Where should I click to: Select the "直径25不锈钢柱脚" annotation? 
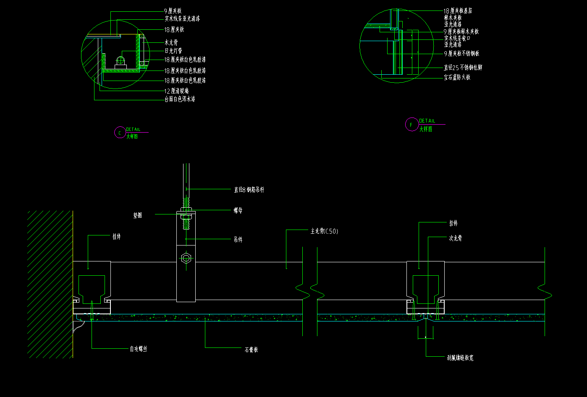pos(463,68)
